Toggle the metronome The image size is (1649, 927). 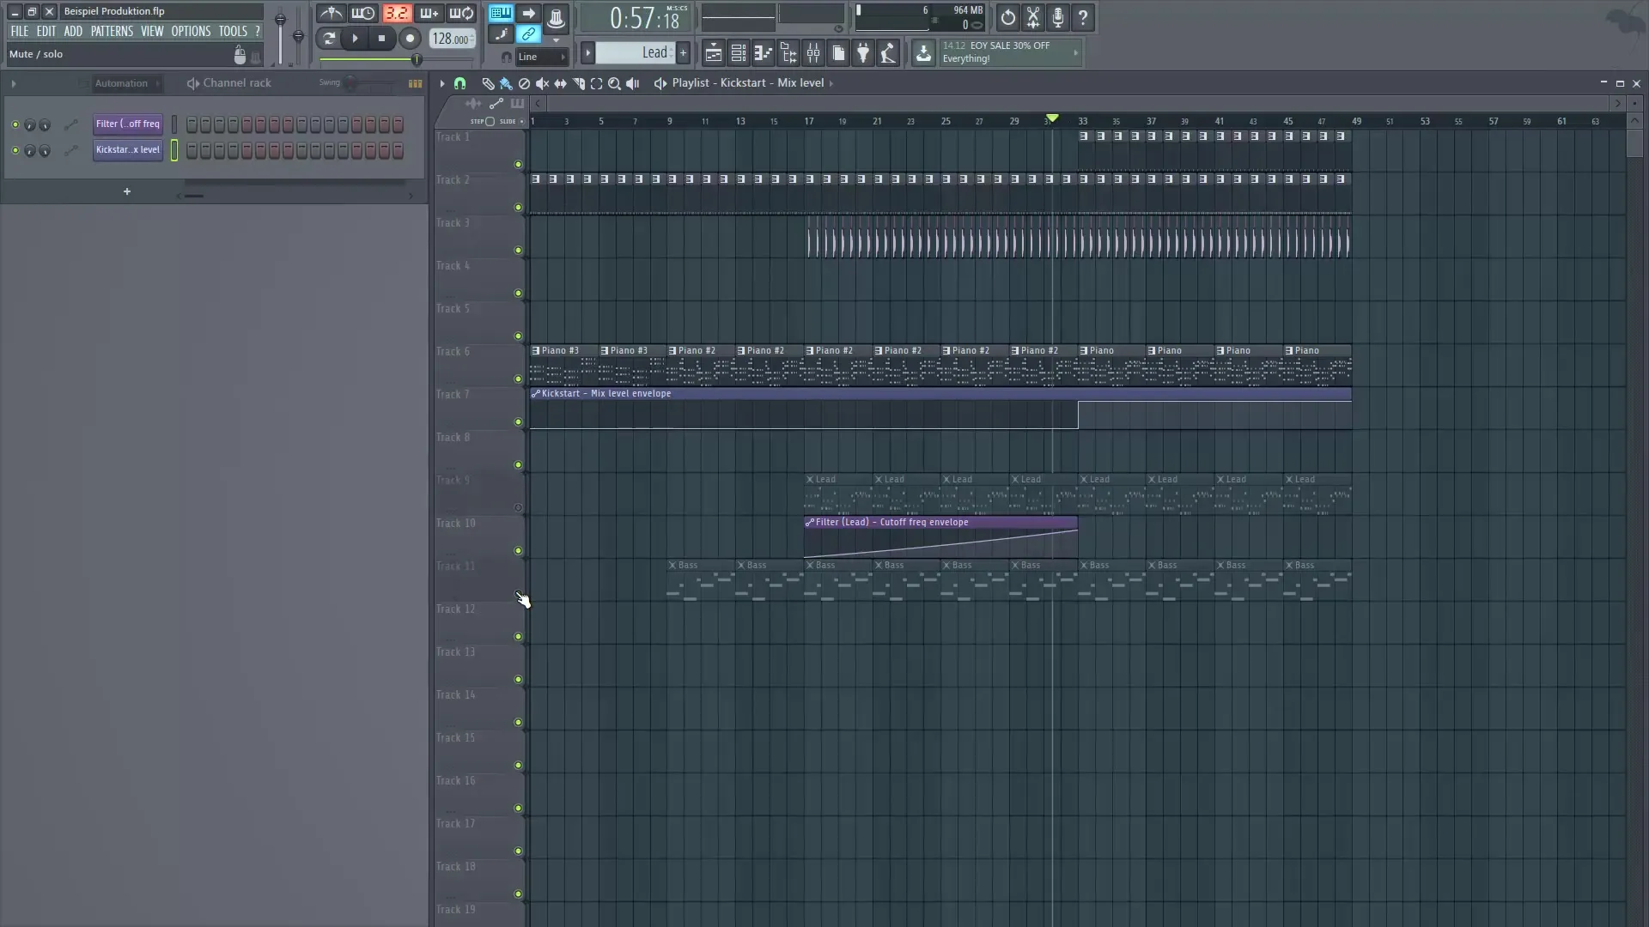[331, 14]
